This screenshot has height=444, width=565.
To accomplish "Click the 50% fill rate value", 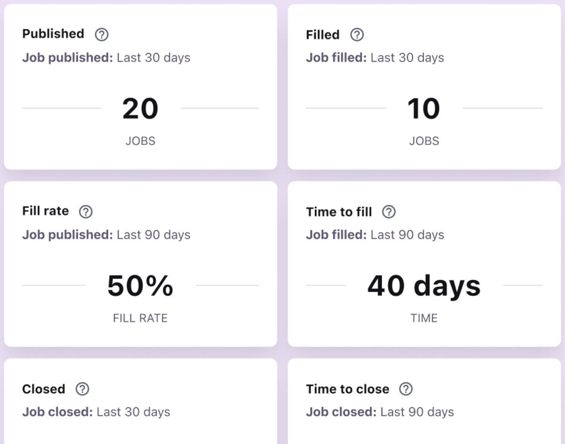I will click(140, 286).
